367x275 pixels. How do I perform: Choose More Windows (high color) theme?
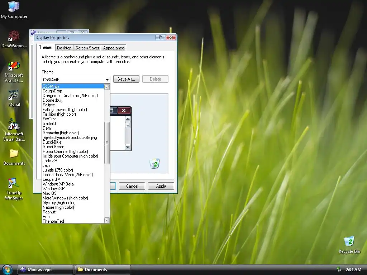[73, 198]
